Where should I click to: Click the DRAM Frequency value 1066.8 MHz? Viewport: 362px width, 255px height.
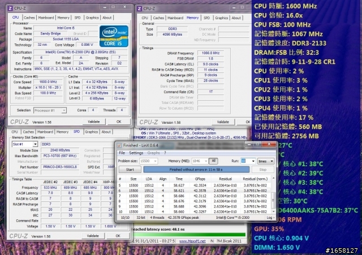coord(210,53)
